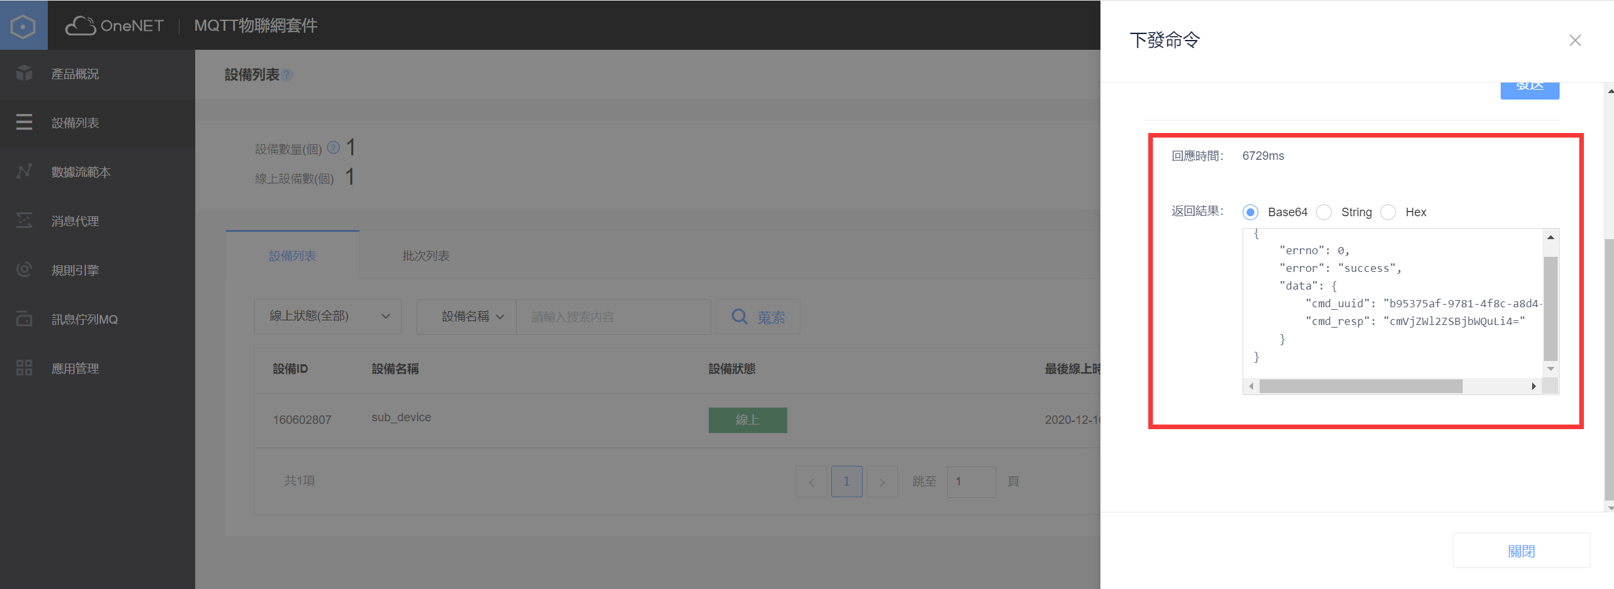Click the 蒐索 search button

758,317
